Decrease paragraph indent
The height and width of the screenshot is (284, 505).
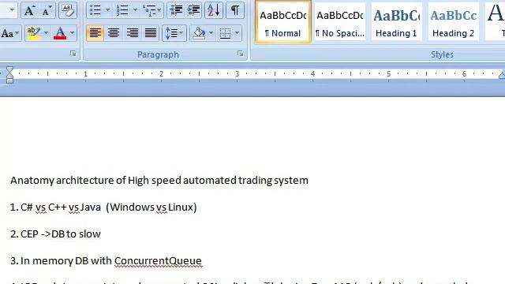pyautogui.click(x=176, y=10)
